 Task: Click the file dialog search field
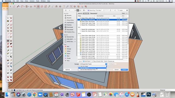123,10
